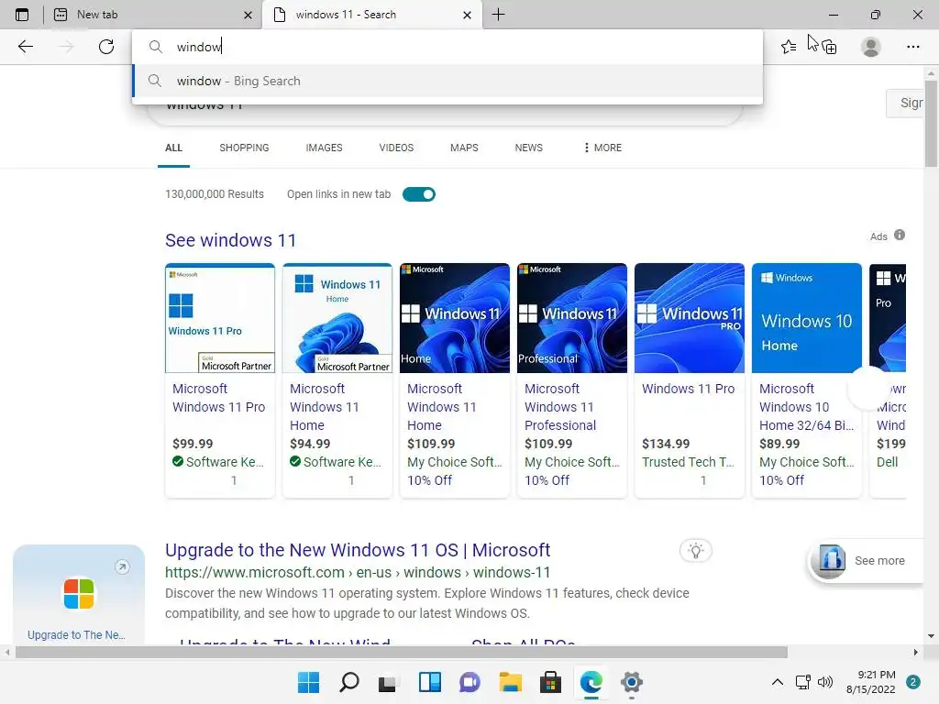
Task: Expand the MORE search categories menu
Action: pos(602,148)
